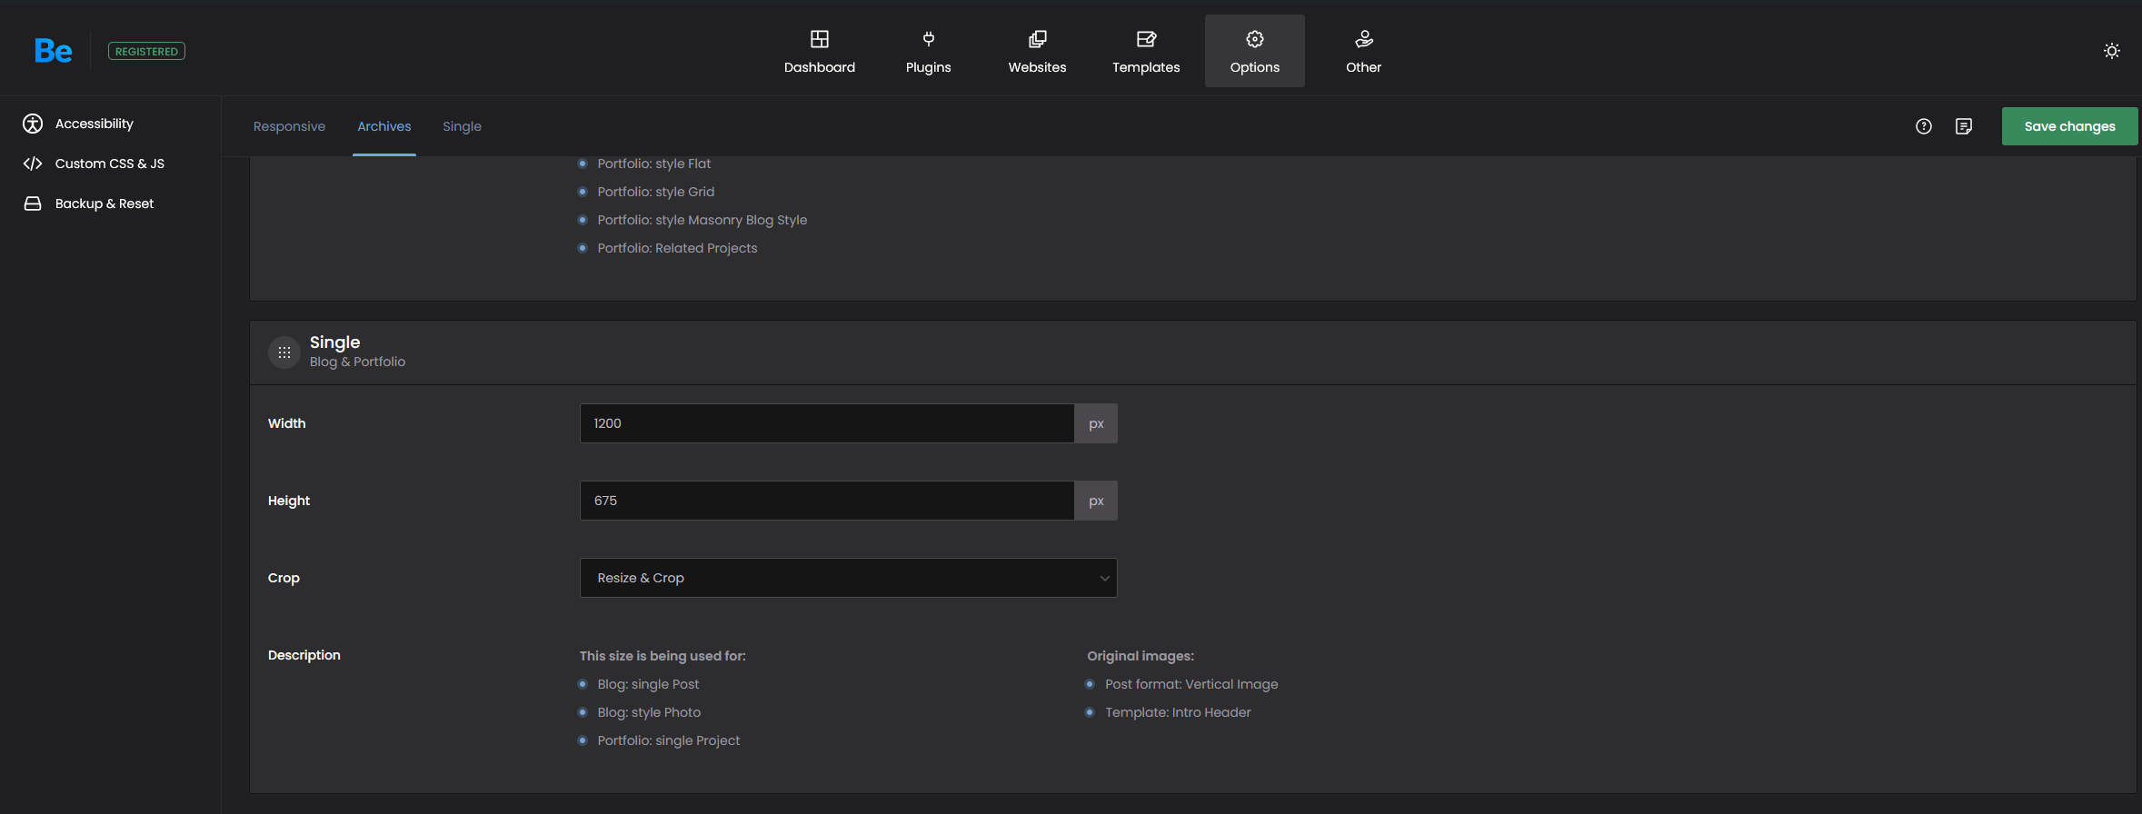Click the px unit next to Height
This screenshot has height=814, width=2142.
[1096, 501]
